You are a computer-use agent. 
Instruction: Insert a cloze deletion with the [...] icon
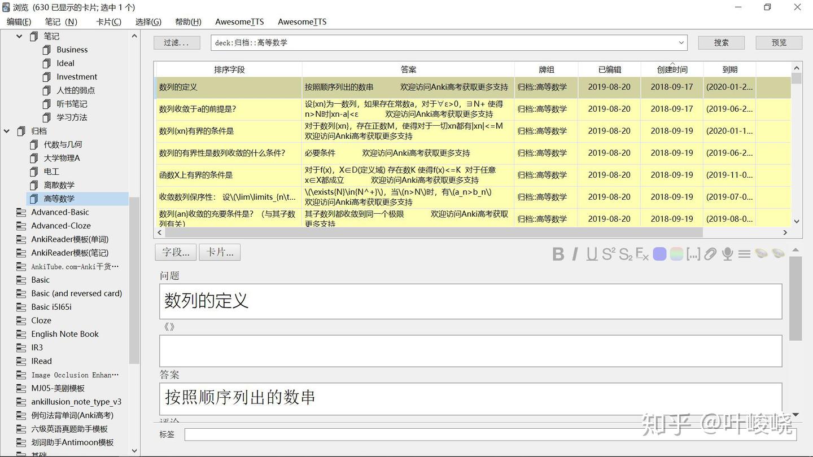(693, 254)
